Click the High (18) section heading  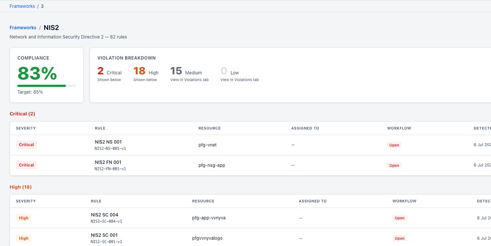point(21,187)
